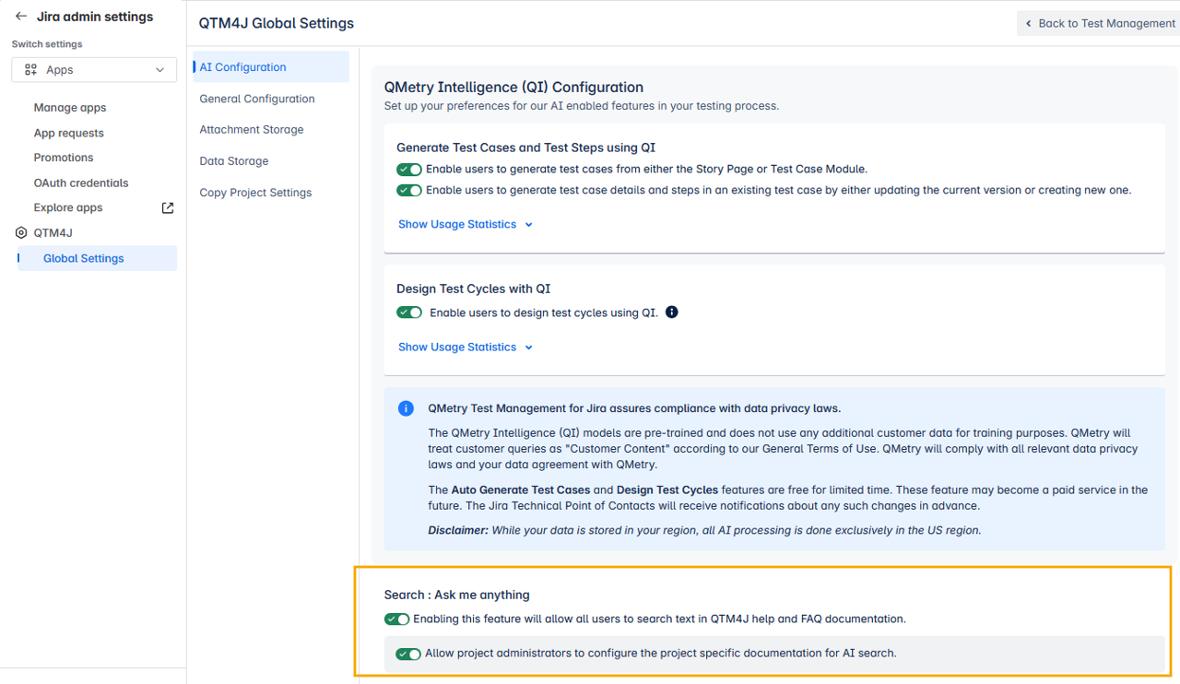Click the apps grid icon in the Apps selector
This screenshot has width=1180, height=684.
(29, 69)
